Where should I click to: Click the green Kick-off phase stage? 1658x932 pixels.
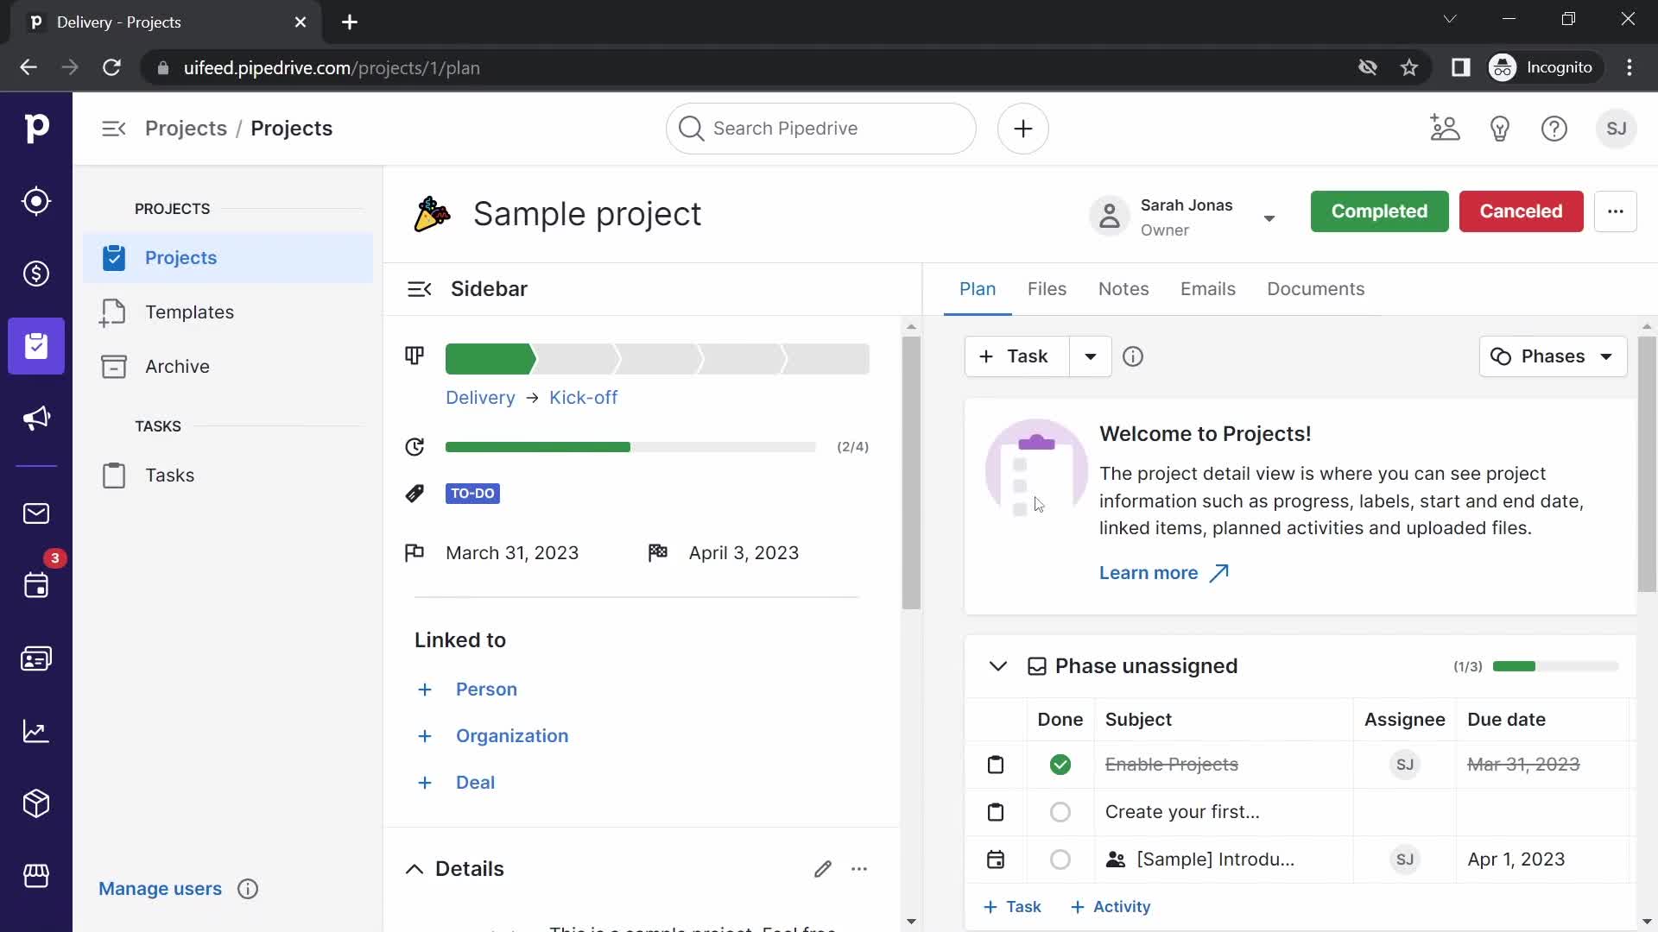pyautogui.click(x=490, y=359)
